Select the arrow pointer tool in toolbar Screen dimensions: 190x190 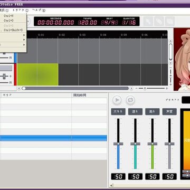[148, 22]
